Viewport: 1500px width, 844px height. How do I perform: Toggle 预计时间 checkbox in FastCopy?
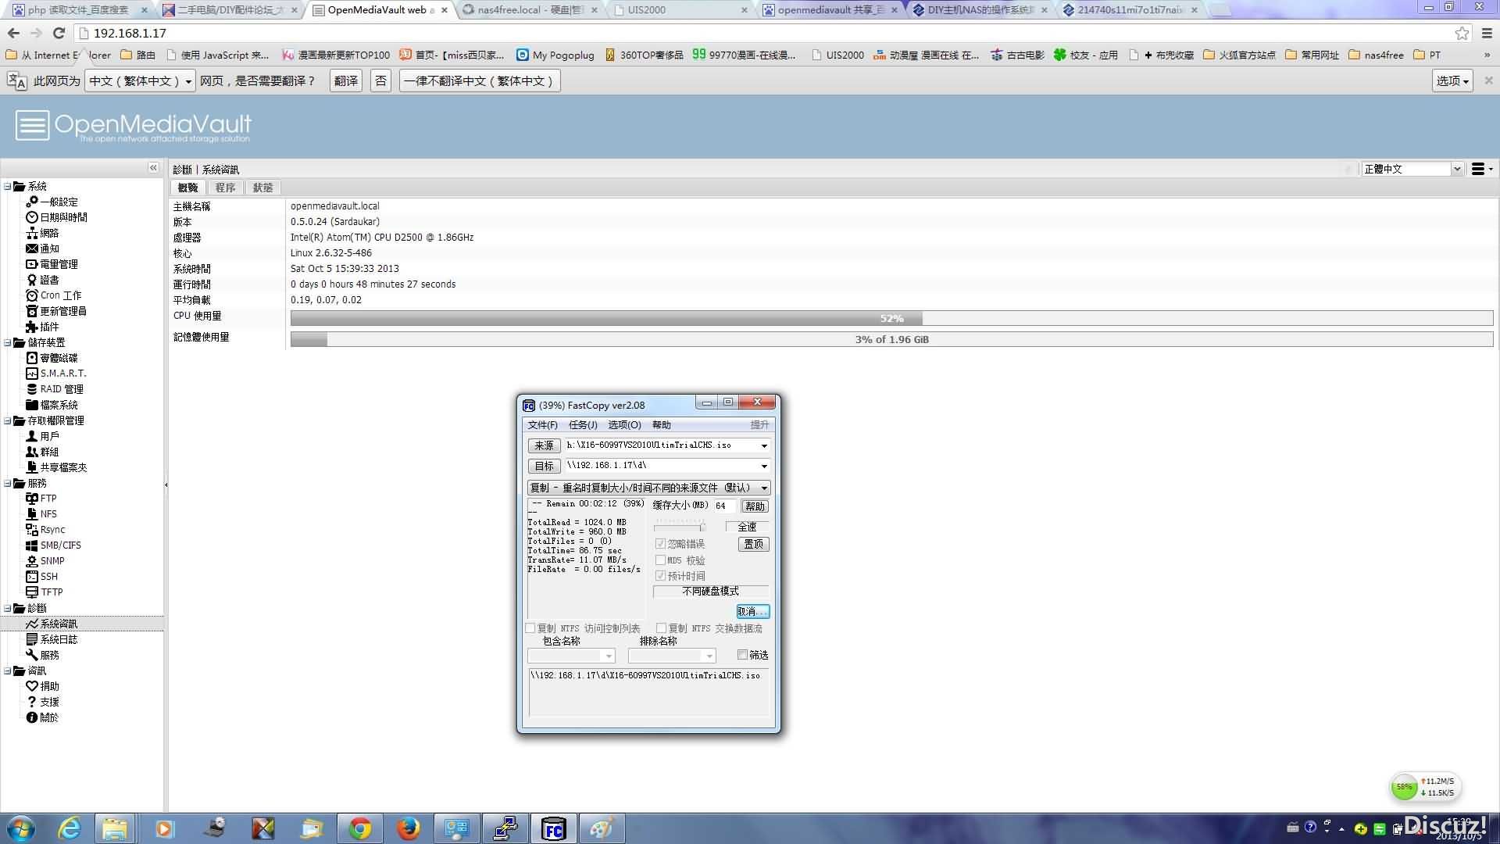point(660,576)
